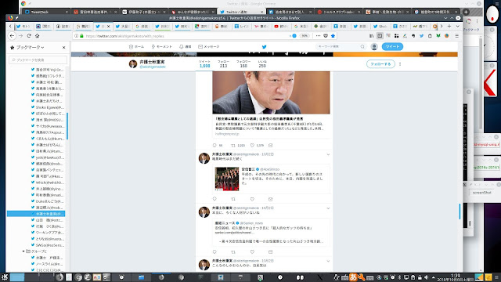Open the page actions three-dot menu
Image resolution: width=501 pixels, height=282 pixels.
click(318, 36)
